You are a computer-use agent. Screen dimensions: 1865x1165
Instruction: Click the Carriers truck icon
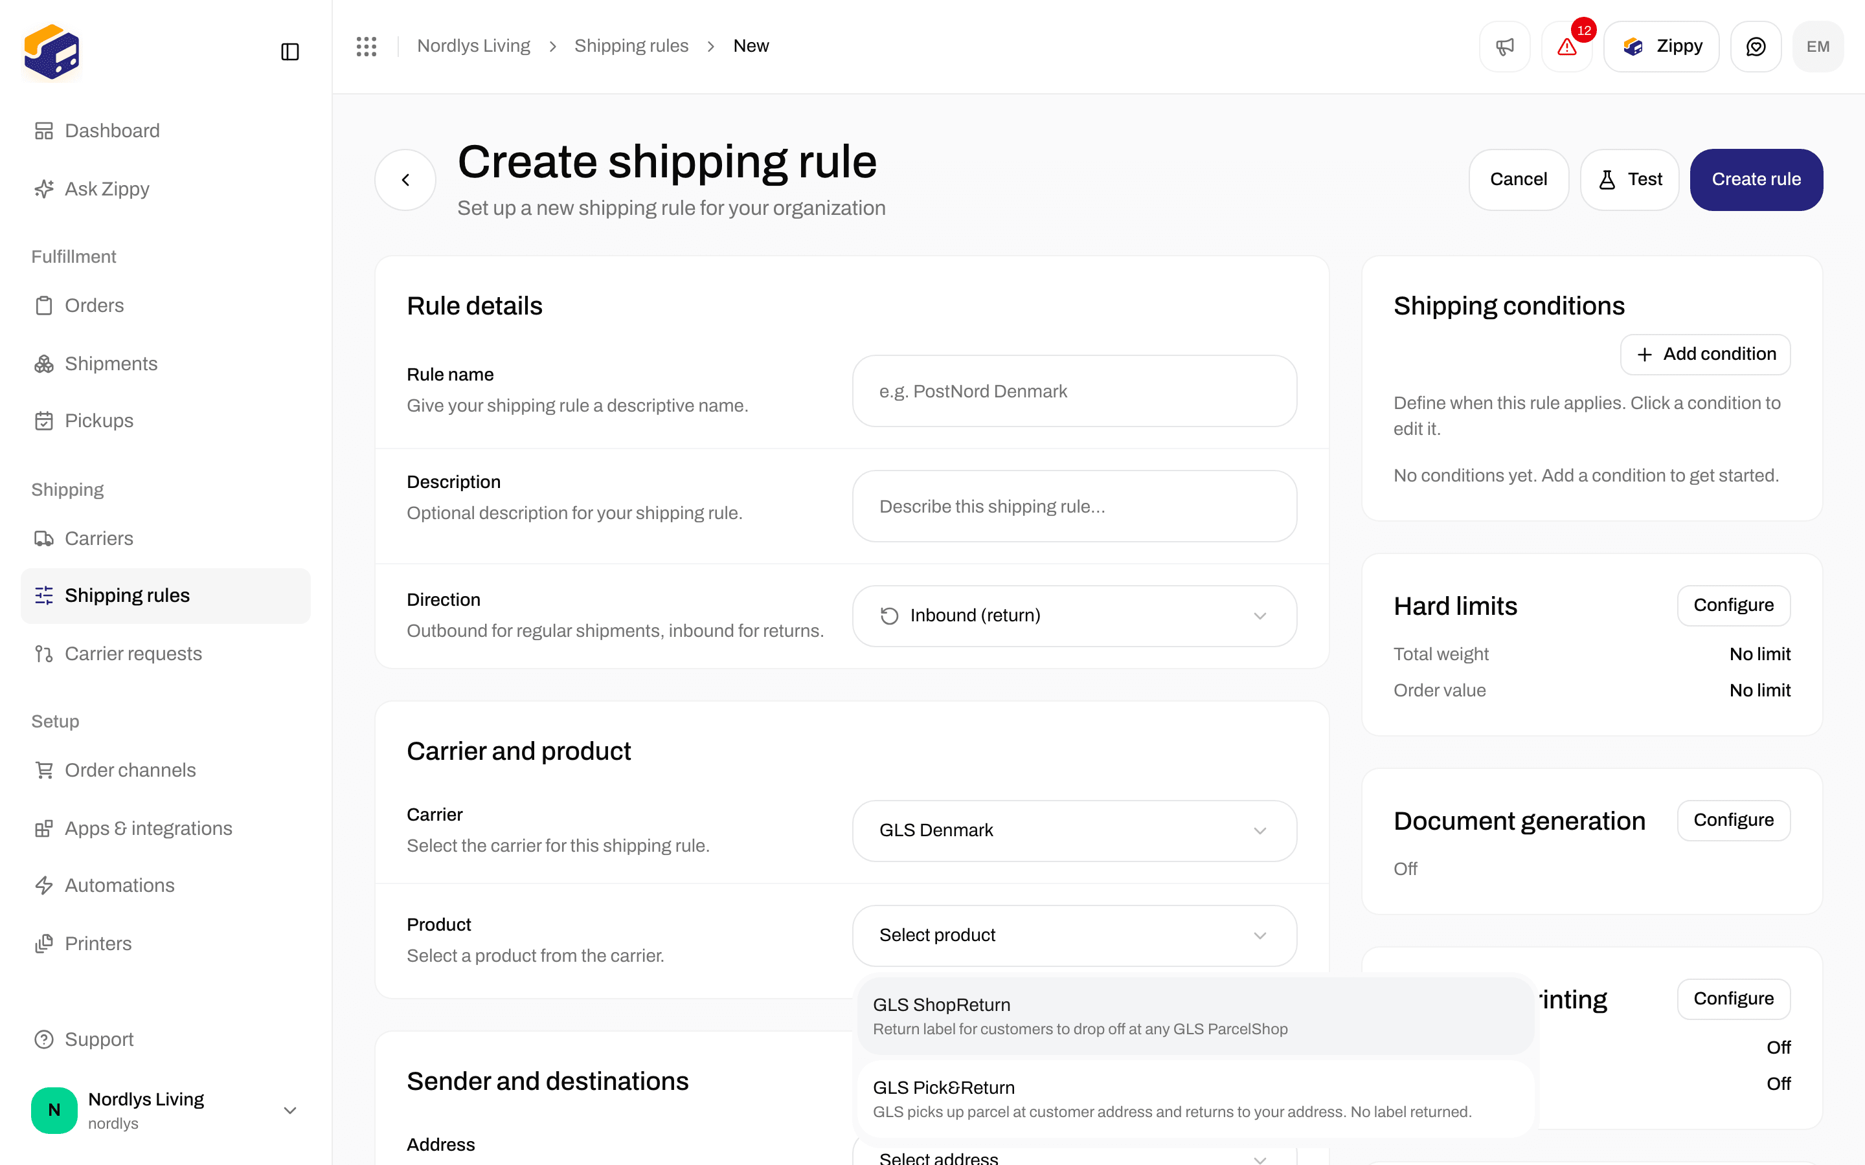coord(44,538)
